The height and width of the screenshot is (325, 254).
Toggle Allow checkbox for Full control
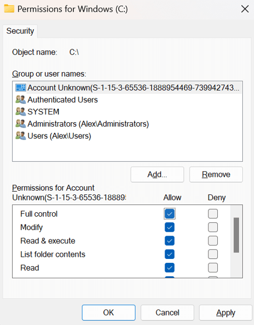(170, 214)
